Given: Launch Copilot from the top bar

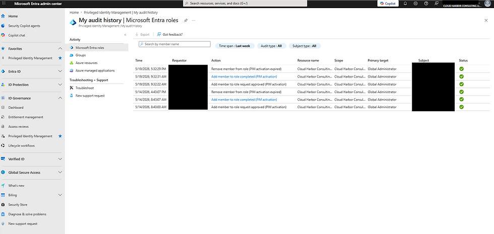Looking at the screenshot, I should pyautogui.click(x=388, y=4).
